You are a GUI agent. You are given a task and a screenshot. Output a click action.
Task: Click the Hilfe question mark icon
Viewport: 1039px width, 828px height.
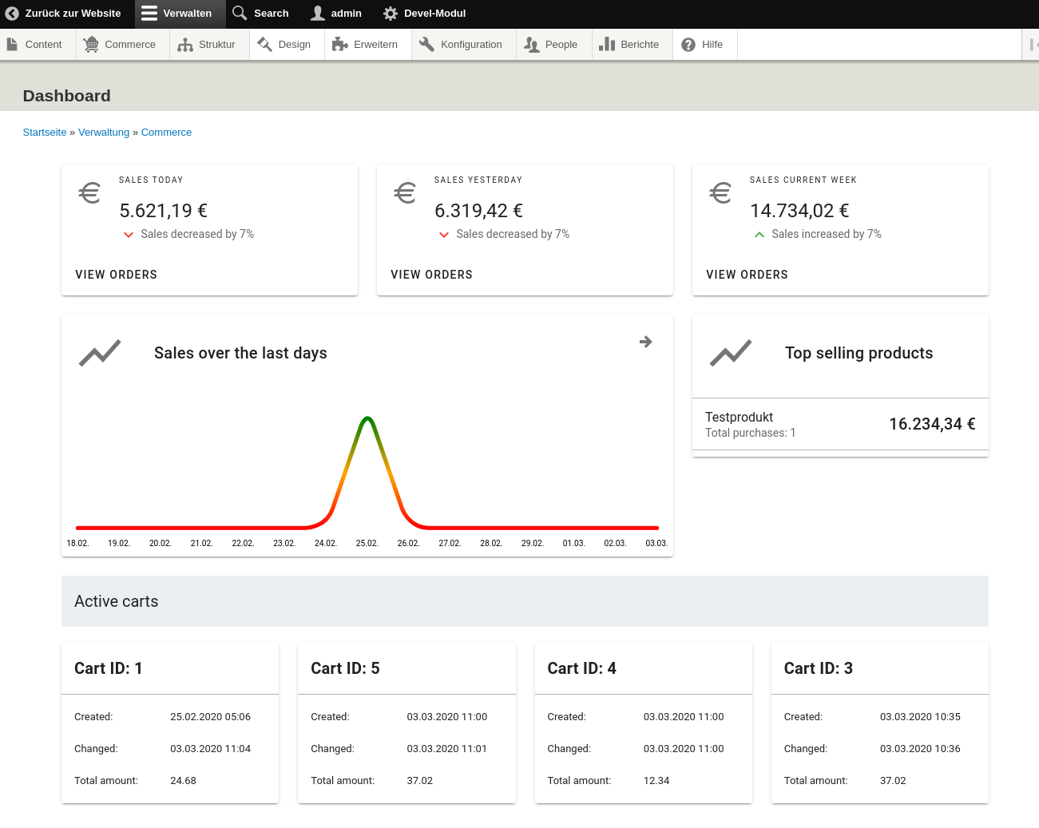click(688, 45)
